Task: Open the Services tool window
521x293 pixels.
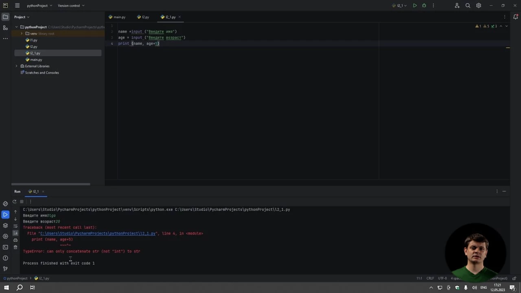Action: pyautogui.click(x=5, y=236)
